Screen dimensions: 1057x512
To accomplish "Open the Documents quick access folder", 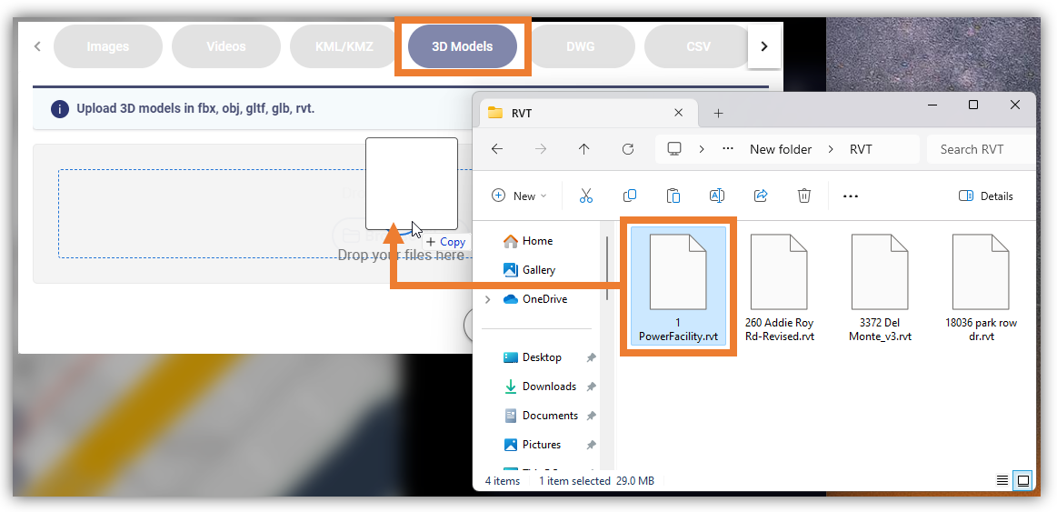I will click(x=540, y=416).
